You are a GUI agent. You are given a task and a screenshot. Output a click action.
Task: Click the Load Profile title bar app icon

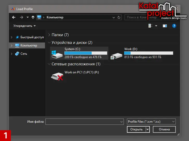point(13,9)
